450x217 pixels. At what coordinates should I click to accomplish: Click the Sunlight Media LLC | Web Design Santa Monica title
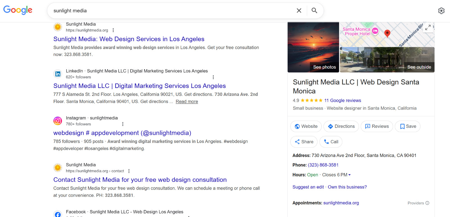[356, 87]
